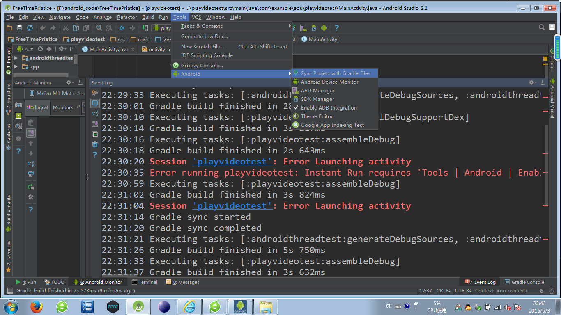Click the SDK Manager toolbar icon
The width and height of the screenshot is (561, 315).
pos(314,28)
